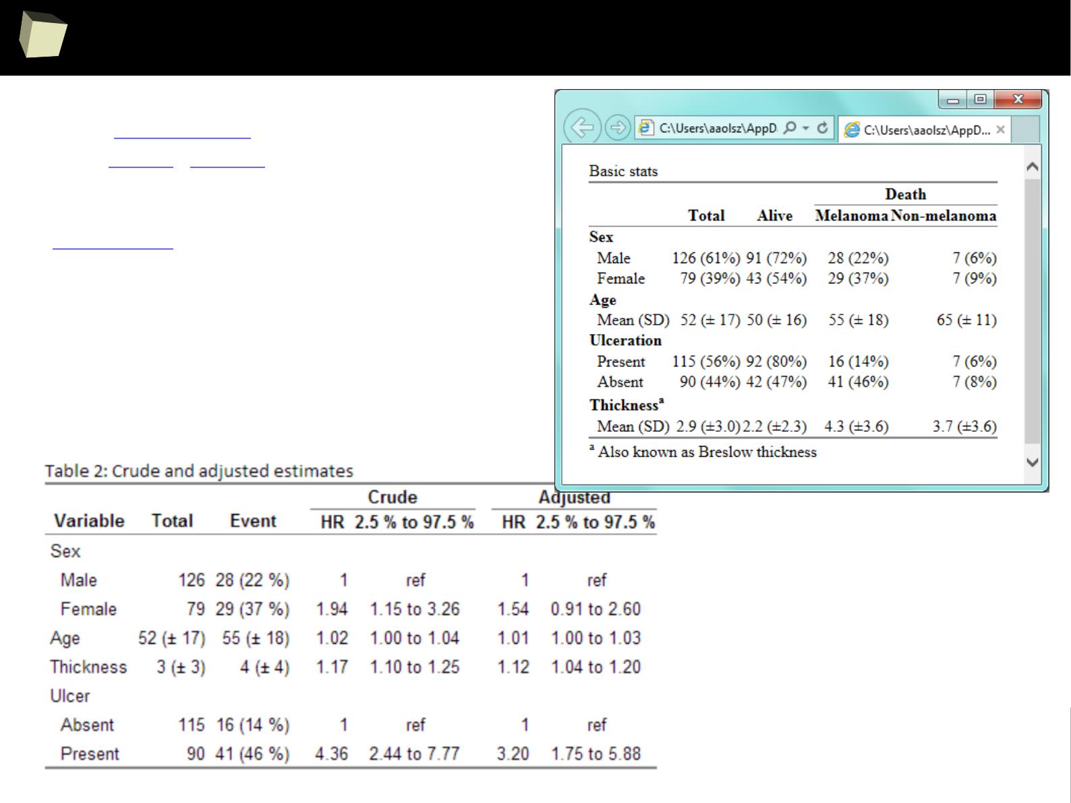Click the browser scrollbar down arrow
The image size is (1071, 803).
tap(1033, 462)
